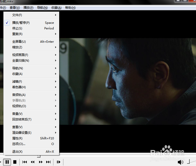Adjust the volume slider handle

188,161
